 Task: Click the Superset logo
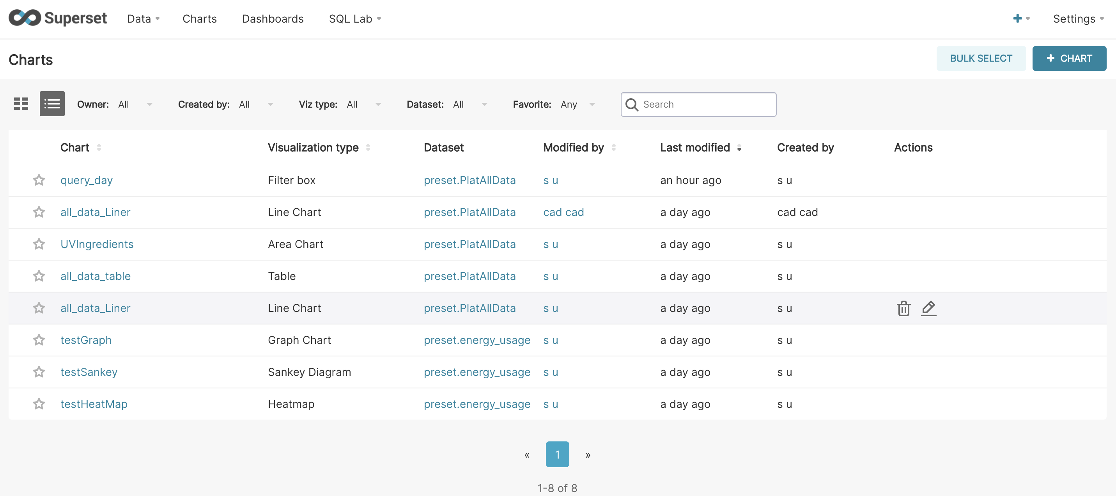(58, 18)
